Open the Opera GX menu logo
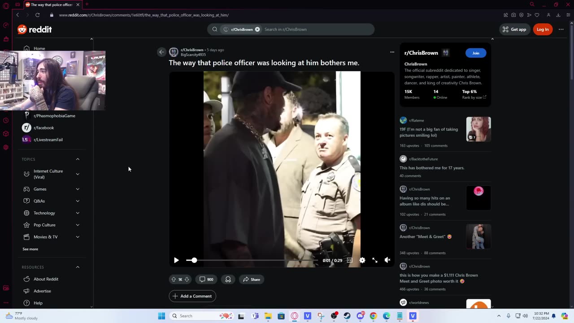 click(x=6, y=6)
